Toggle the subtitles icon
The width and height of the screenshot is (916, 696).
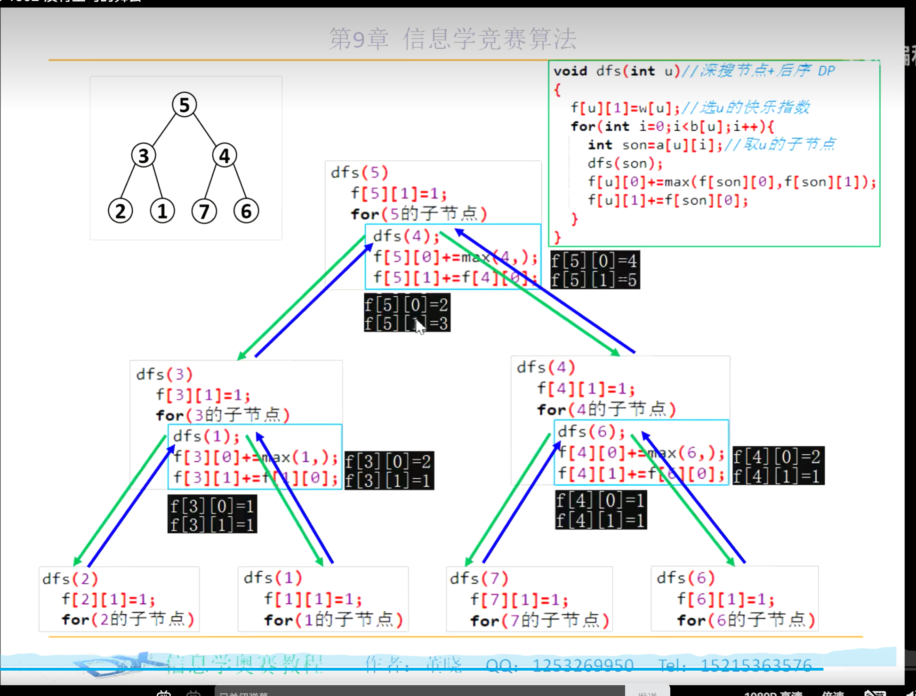(x=875, y=694)
